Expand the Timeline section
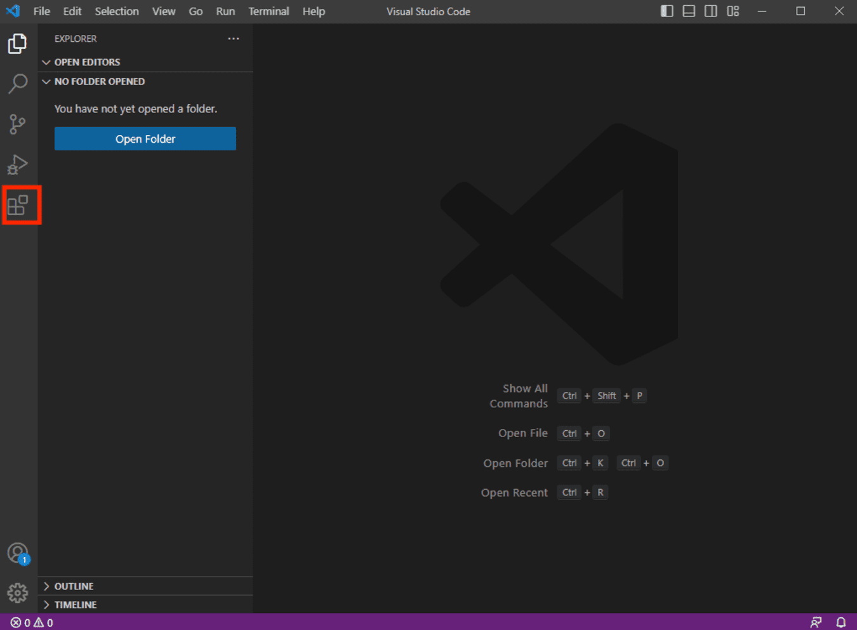The image size is (857, 630). (x=145, y=605)
